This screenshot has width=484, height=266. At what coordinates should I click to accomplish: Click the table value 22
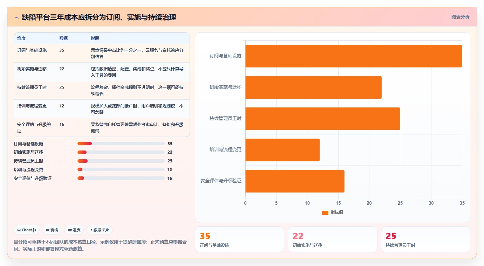pos(62,69)
